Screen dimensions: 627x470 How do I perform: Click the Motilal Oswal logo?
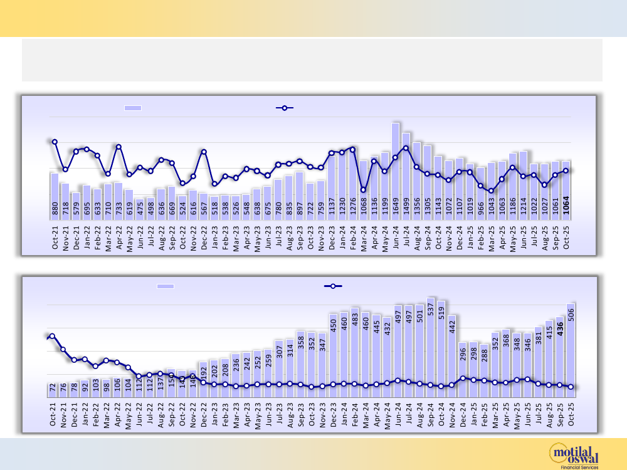tap(574, 454)
